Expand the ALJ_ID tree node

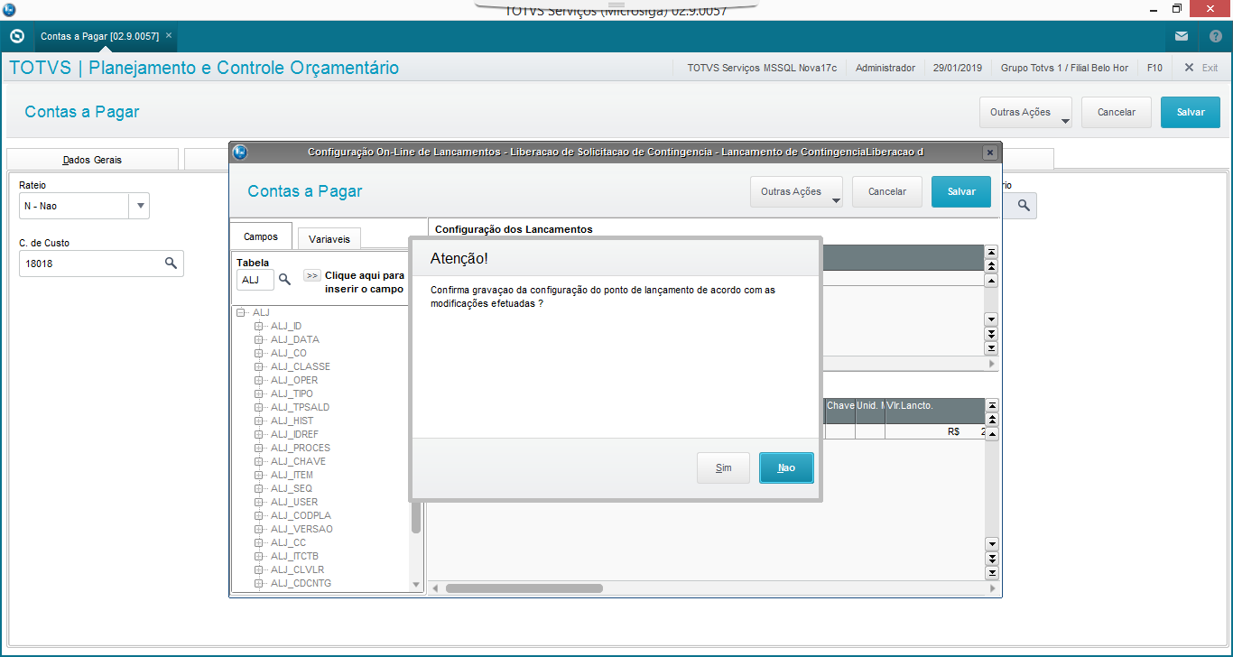click(259, 326)
